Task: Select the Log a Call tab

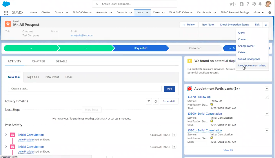Action: pos(33,77)
